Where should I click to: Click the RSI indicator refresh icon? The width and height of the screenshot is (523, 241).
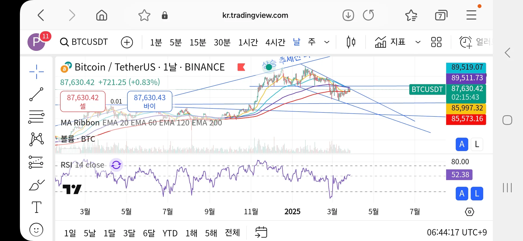click(x=116, y=165)
